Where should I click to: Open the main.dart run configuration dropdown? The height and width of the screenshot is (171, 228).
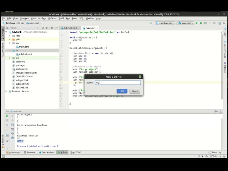pyautogui.click(x=186, y=23)
